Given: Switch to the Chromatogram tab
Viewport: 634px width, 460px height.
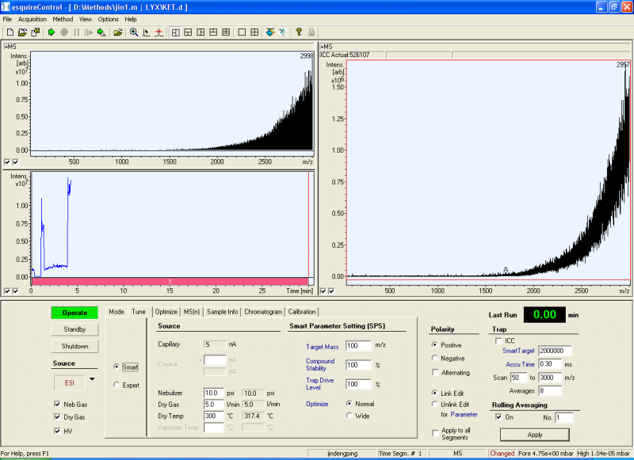Looking at the screenshot, I should pos(262,312).
